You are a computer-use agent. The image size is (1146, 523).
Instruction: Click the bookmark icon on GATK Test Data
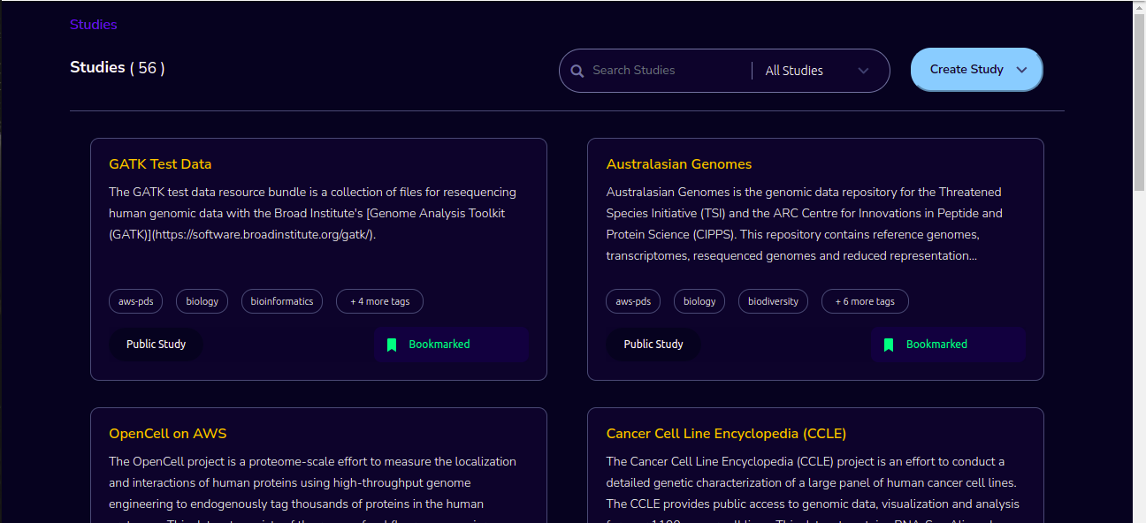pyautogui.click(x=392, y=345)
